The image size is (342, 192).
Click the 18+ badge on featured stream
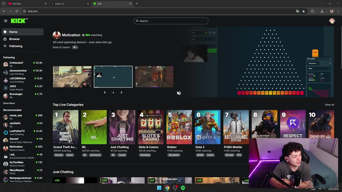[x=75, y=47]
